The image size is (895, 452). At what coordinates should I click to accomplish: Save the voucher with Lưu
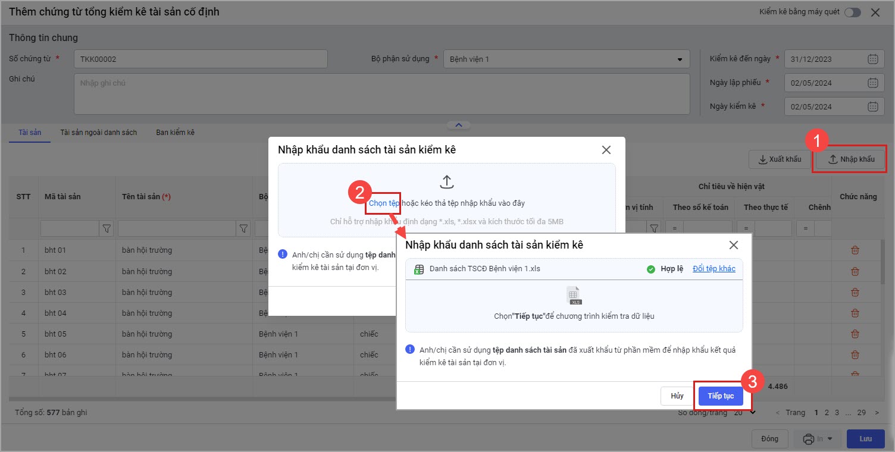tap(866, 439)
